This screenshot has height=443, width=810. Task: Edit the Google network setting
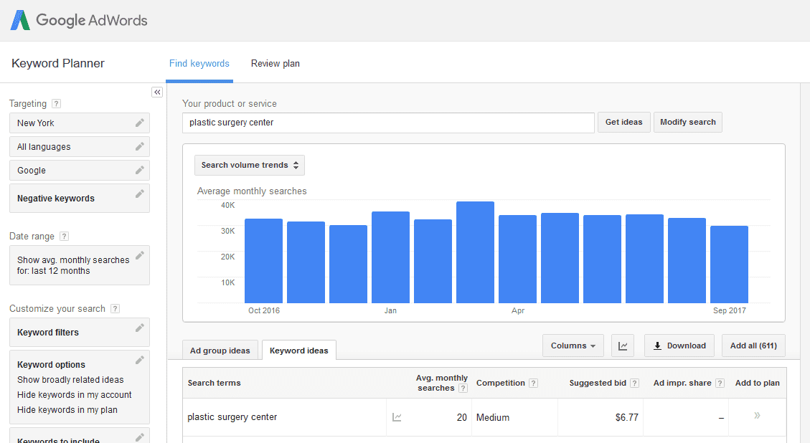140,170
